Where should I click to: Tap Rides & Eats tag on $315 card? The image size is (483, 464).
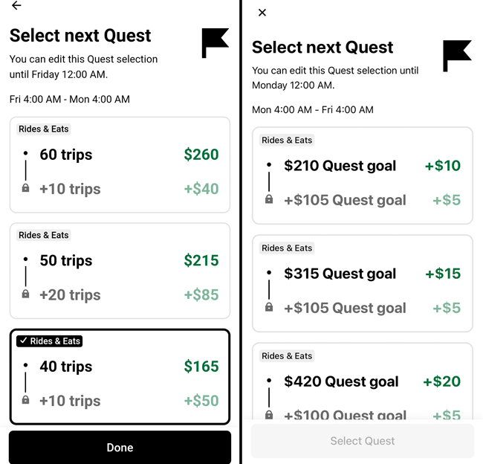tap(287, 248)
